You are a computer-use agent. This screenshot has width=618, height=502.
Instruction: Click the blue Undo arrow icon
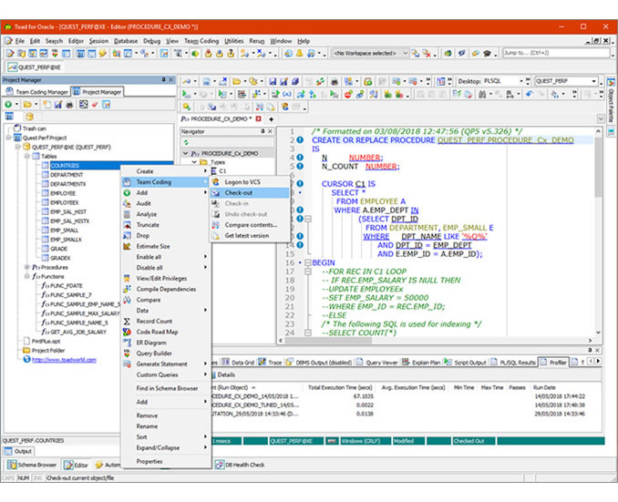click(530, 94)
